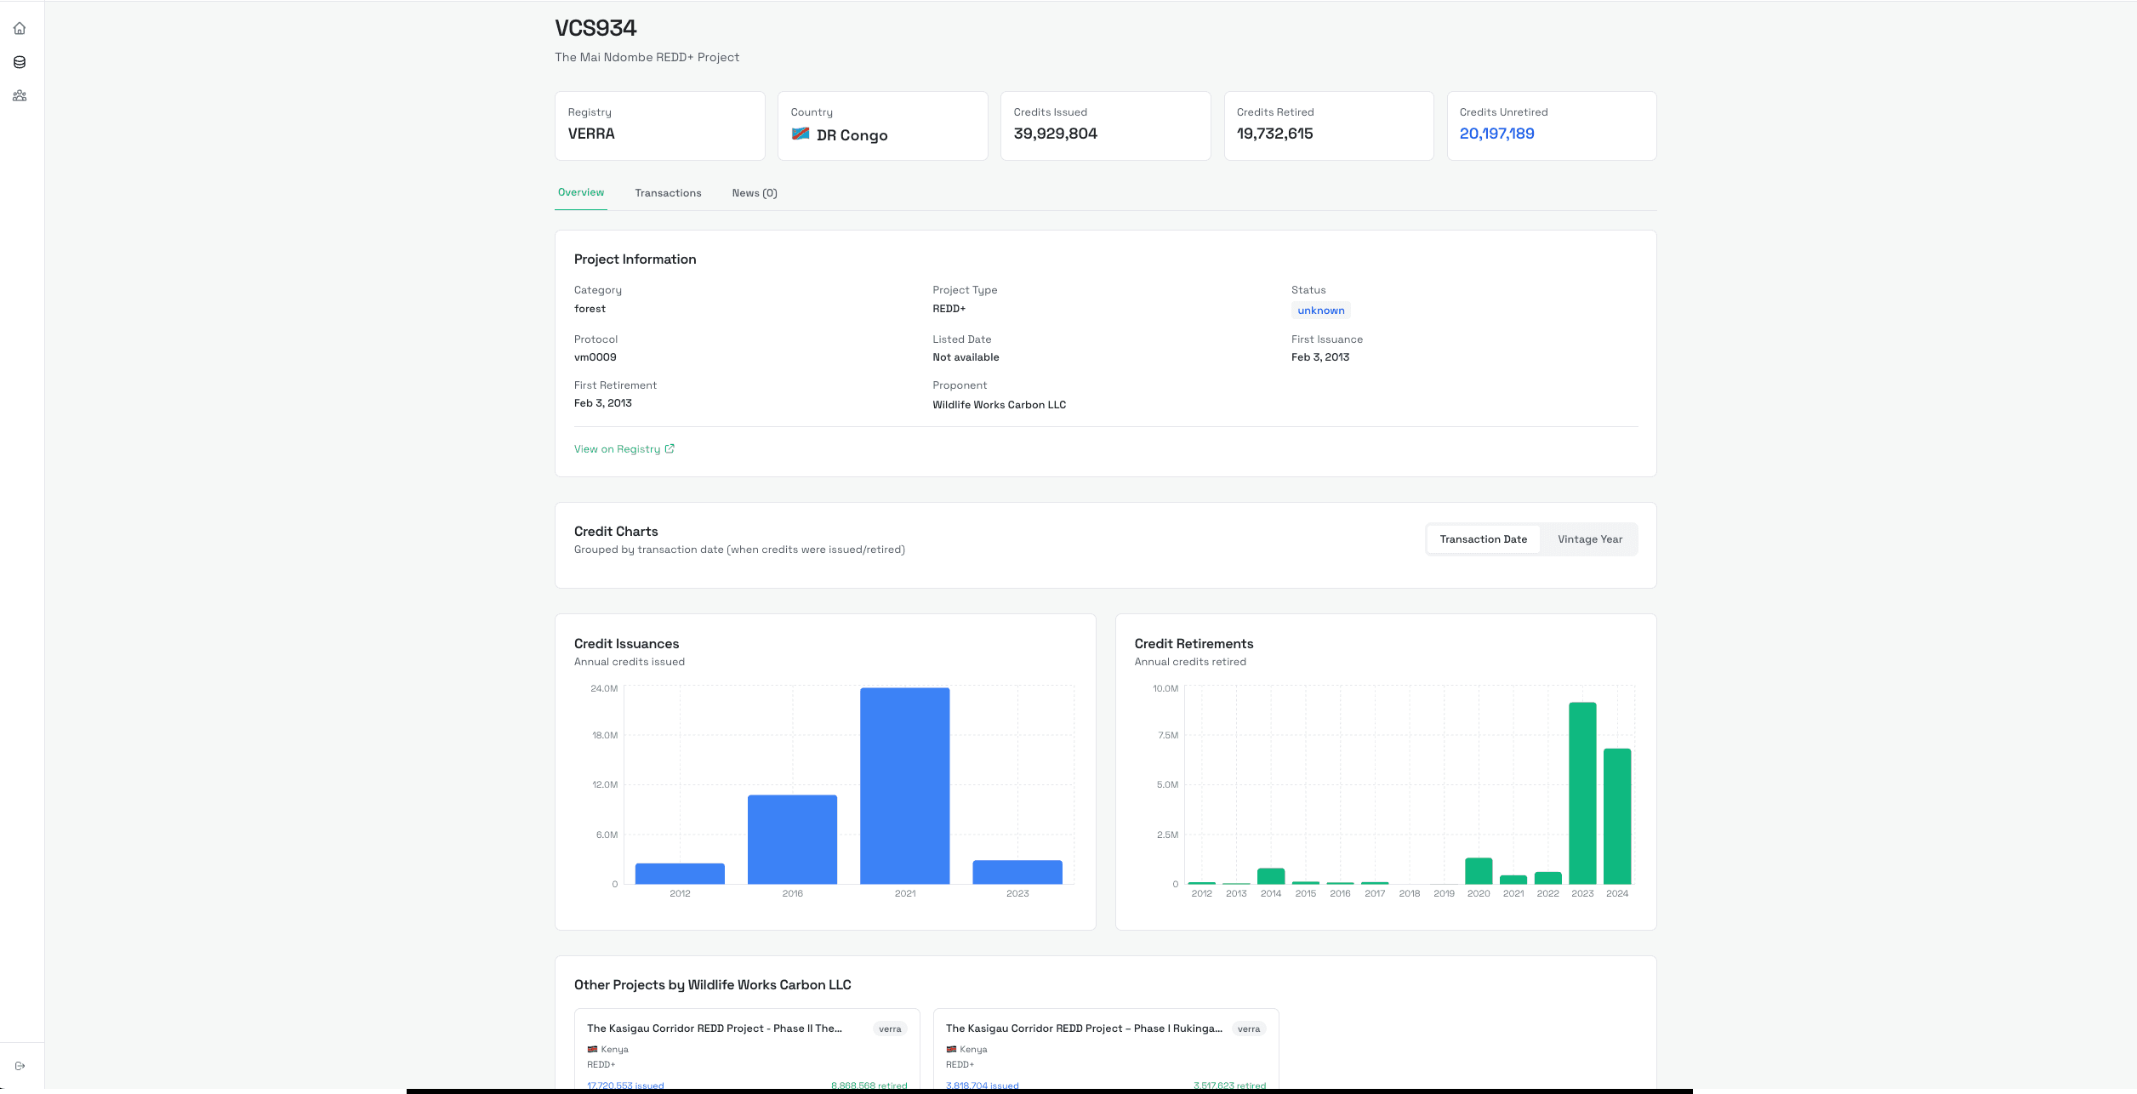2137x1094 pixels.
Task: Open View on Registry link
Action: pyautogui.click(x=617, y=448)
